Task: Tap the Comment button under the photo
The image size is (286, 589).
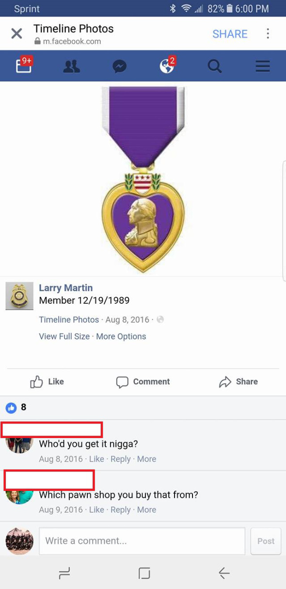Action: 143,382
